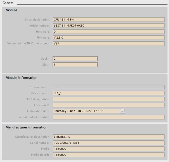This screenshot has height=162, width=169.
Task: Click the disabled Station name field
Action: point(108,87)
